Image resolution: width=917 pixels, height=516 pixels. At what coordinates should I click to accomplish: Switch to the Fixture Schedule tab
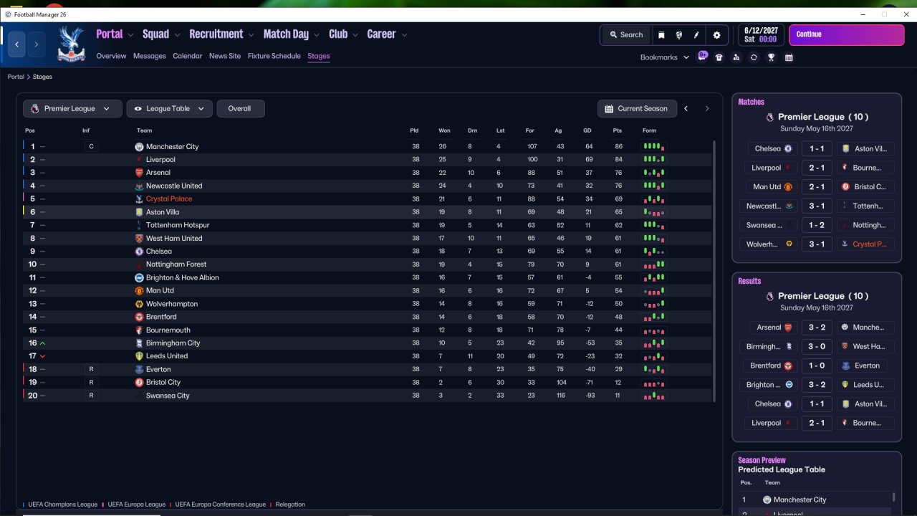coord(274,56)
